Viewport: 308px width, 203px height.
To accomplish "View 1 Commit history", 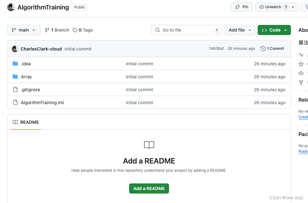I will 272,49.
